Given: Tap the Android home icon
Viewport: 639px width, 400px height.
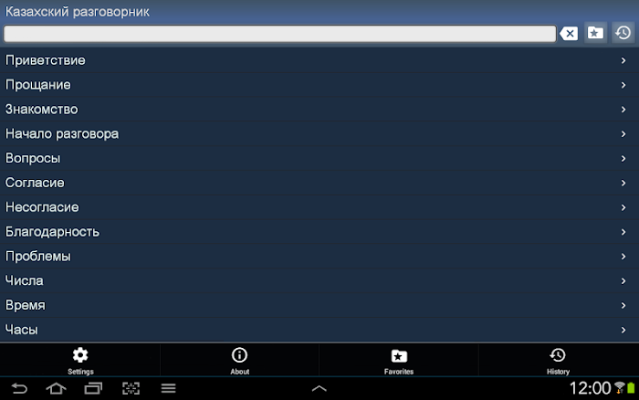Looking at the screenshot, I should [56, 388].
